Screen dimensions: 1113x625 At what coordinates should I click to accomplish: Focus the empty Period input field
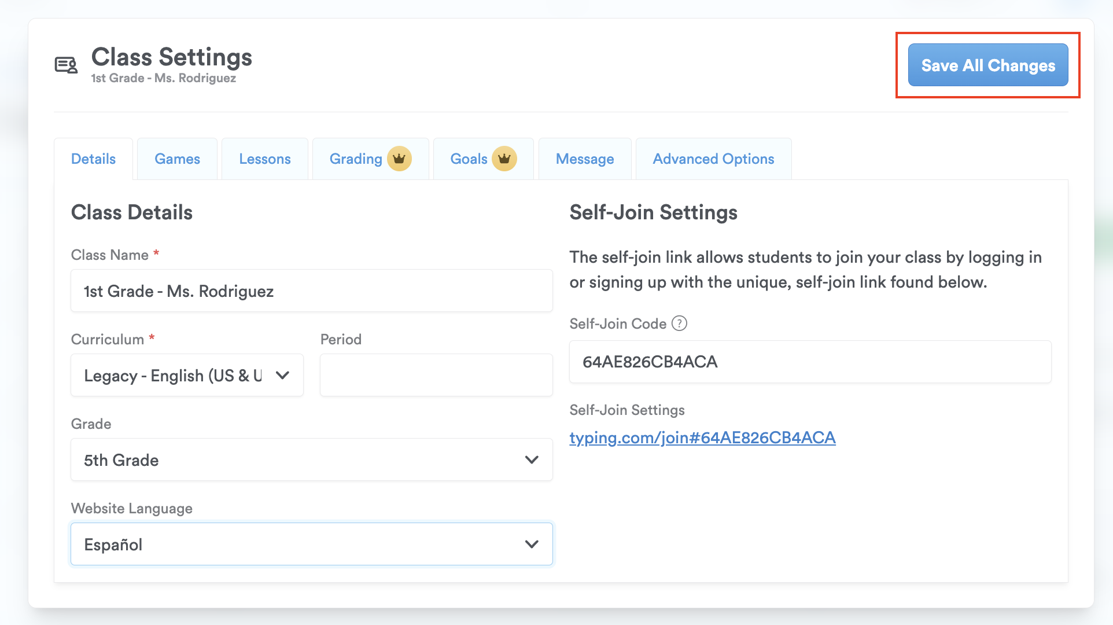[436, 375]
